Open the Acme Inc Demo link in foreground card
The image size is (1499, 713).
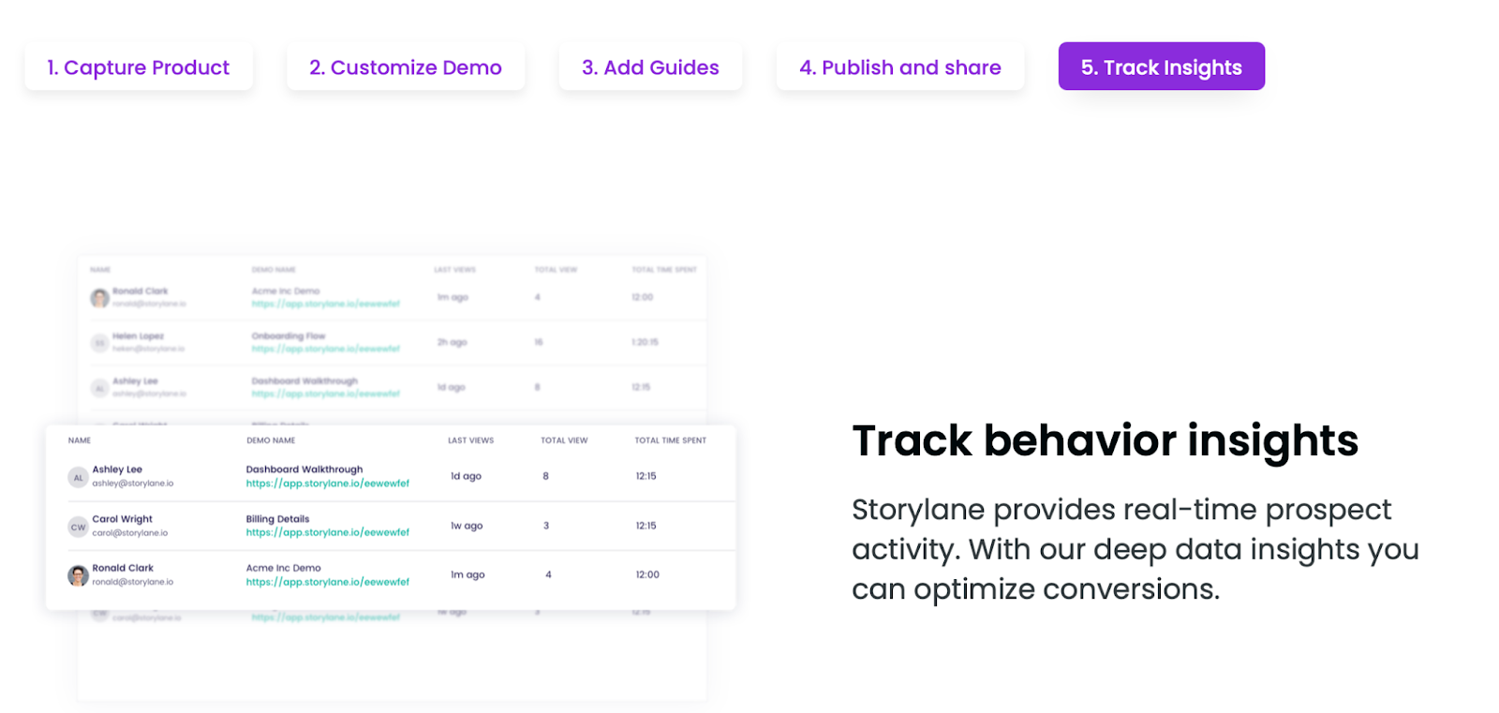click(328, 582)
